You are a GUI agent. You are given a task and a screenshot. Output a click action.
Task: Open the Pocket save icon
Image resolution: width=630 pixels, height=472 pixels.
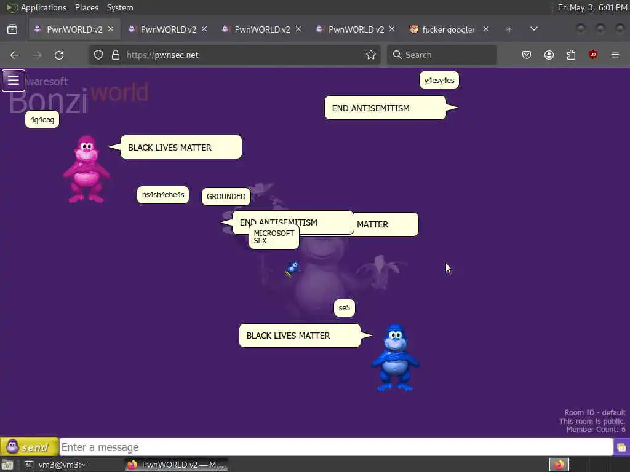coord(527,55)
